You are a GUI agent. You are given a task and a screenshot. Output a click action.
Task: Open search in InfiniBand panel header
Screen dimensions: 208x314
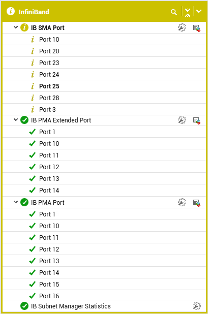click(x=174, y=12)
